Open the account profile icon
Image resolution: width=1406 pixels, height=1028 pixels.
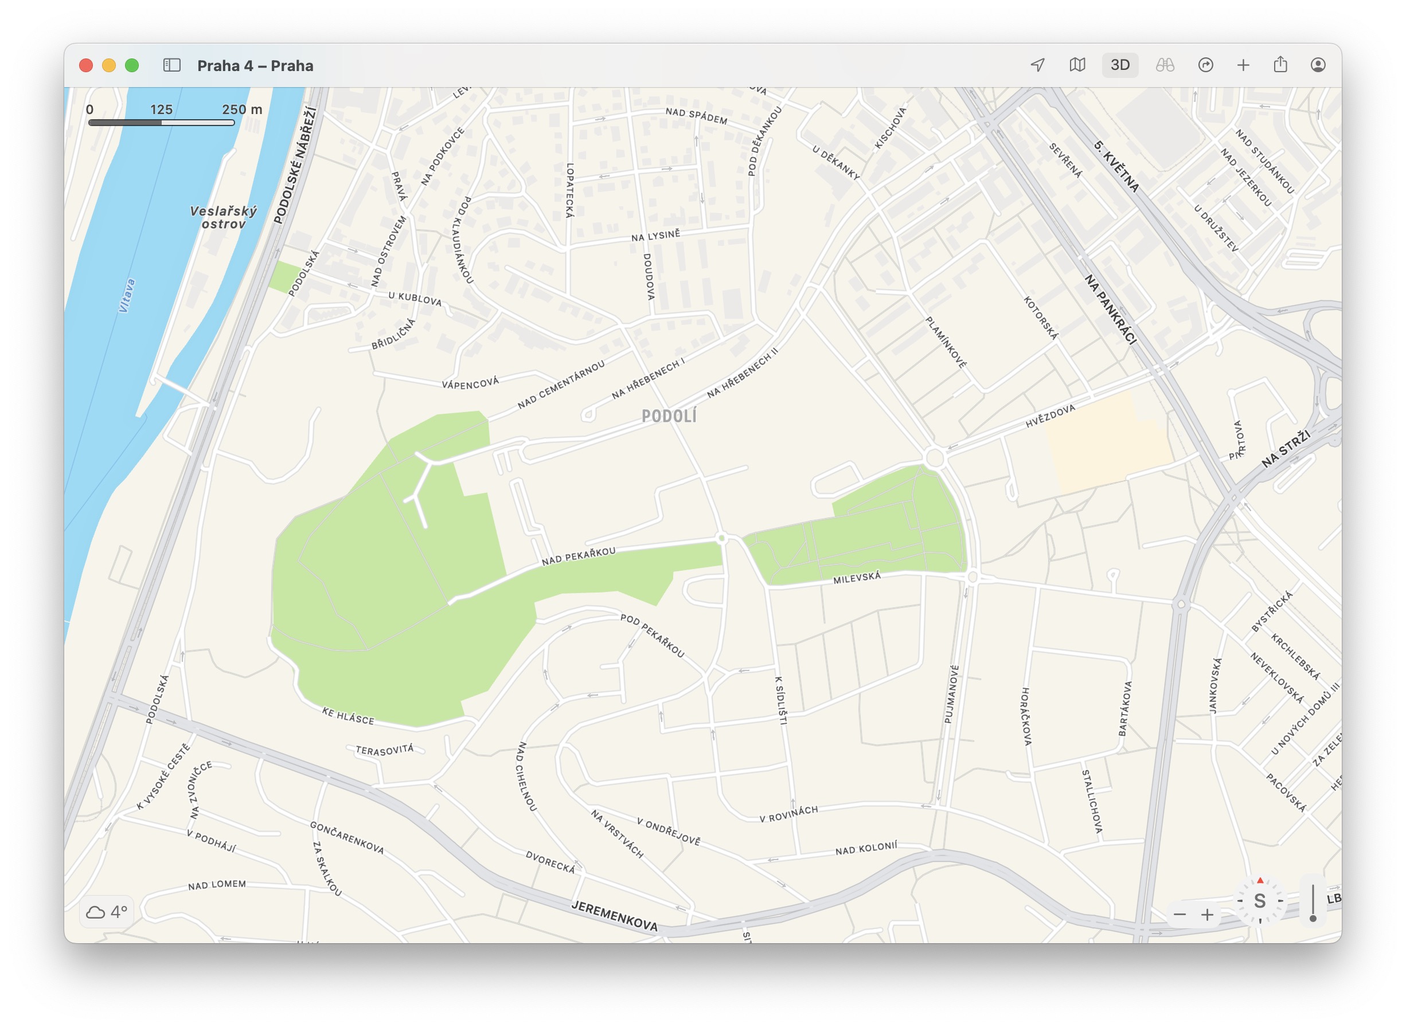pos(1318,65)
